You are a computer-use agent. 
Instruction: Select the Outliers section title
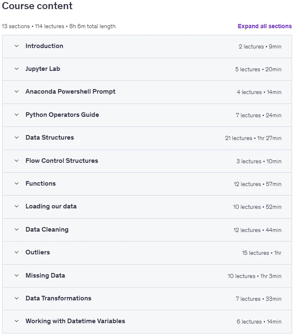[x=38, y=252]
